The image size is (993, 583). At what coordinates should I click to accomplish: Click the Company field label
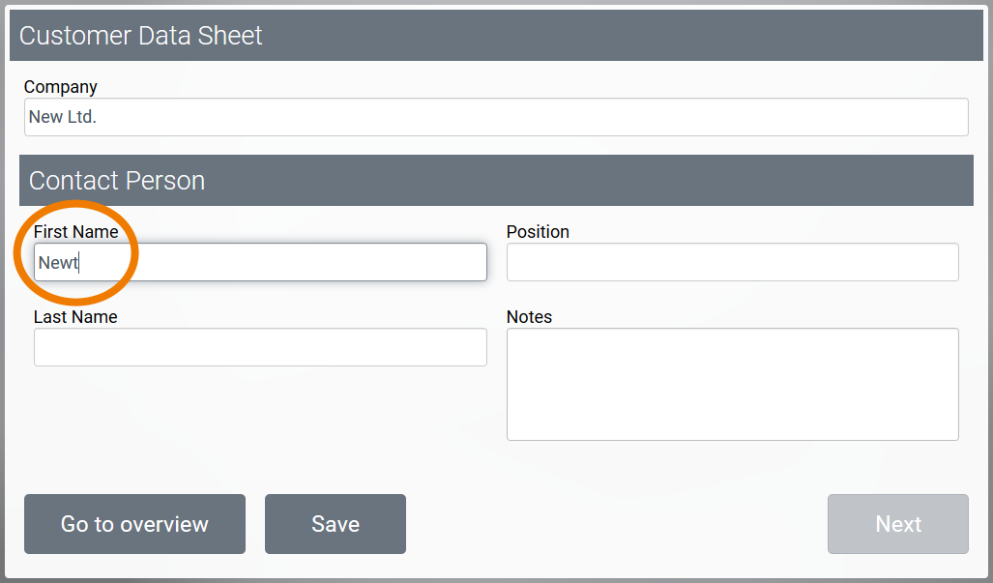pyautogui.click(x=61, y=87)
